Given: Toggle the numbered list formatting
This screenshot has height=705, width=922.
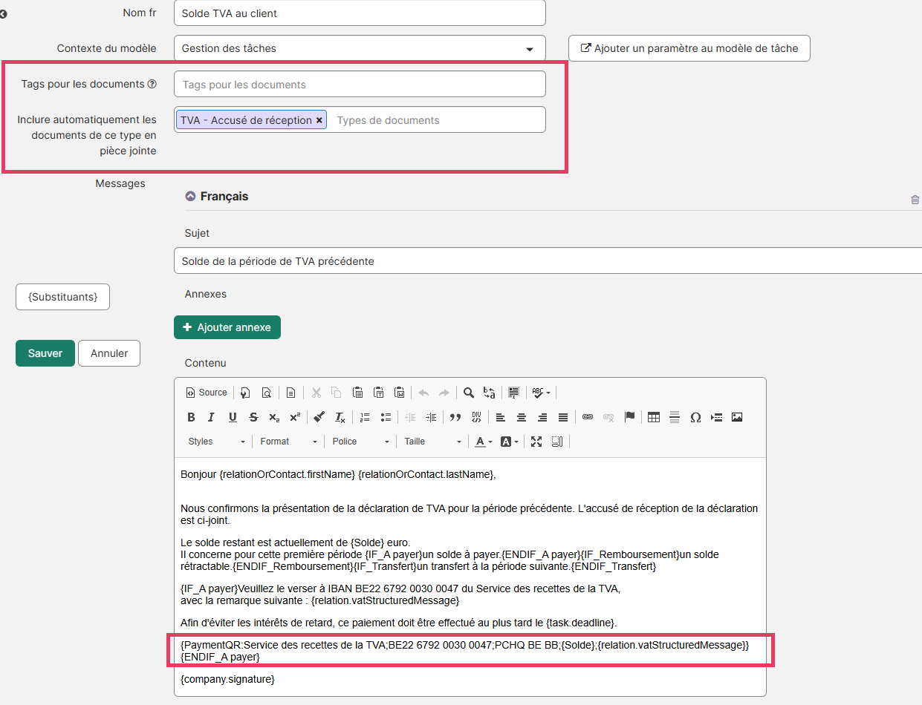Looking at the screenshot, I should click(x=365, y=417).
